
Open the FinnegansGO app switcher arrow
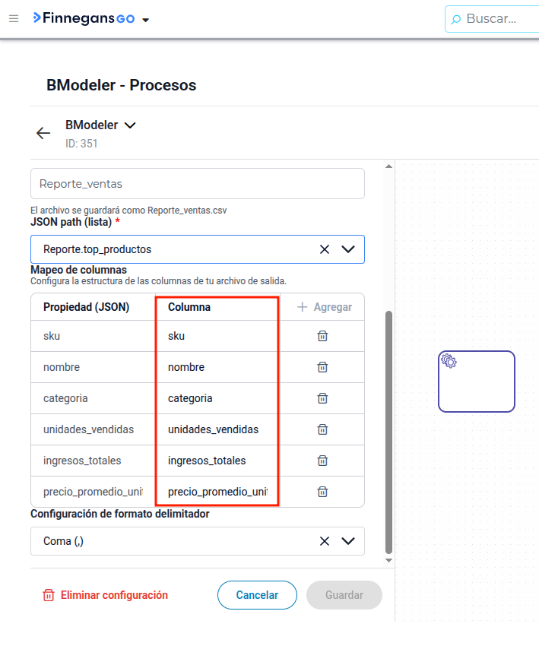pyautogui.click(x=145, y=20)
